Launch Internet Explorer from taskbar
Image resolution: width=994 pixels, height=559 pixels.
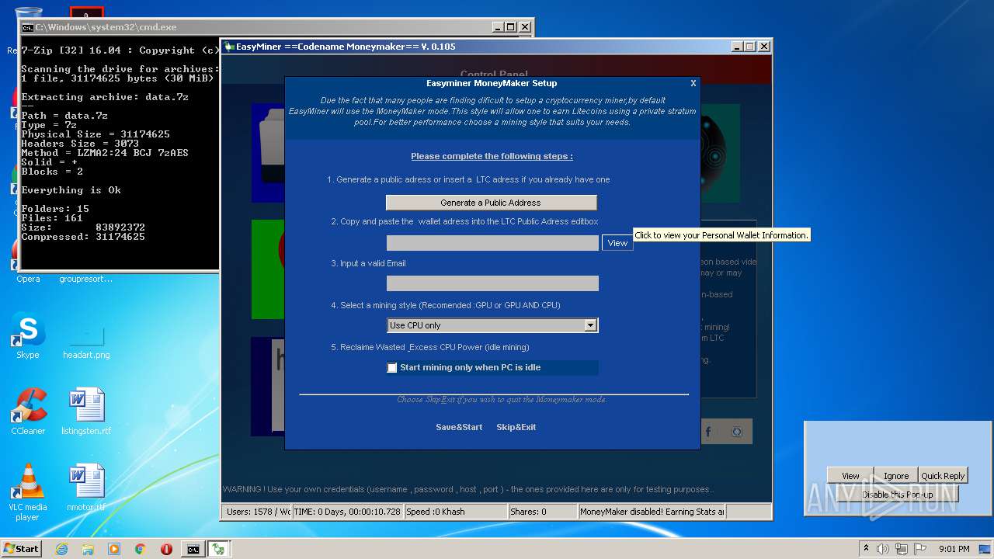click(61, 549)
